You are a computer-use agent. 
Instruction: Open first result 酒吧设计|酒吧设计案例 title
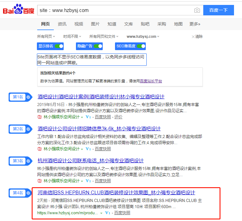(101, 97)
